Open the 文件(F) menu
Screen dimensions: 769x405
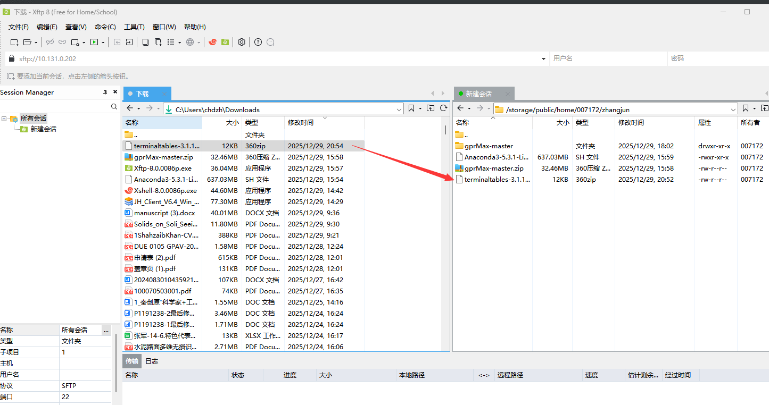click(x=19, y=27)
